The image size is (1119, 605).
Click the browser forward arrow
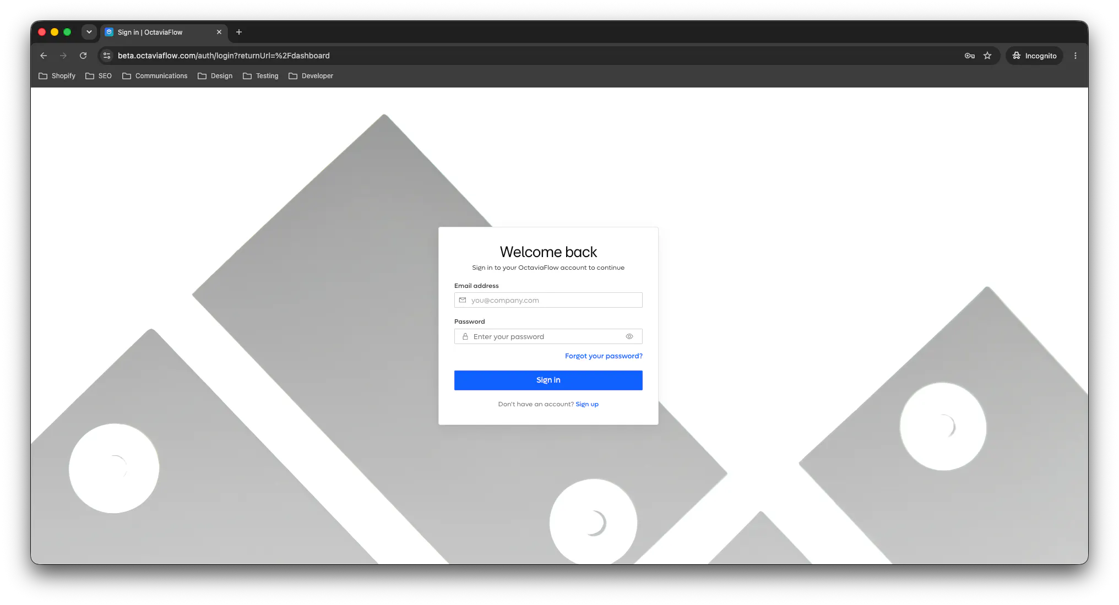63,56
